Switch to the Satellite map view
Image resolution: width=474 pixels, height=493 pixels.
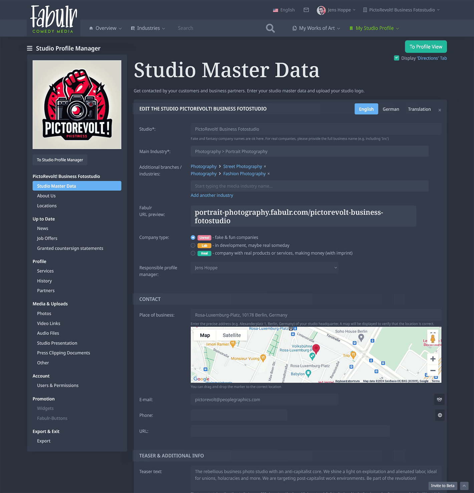coord(232,335)
